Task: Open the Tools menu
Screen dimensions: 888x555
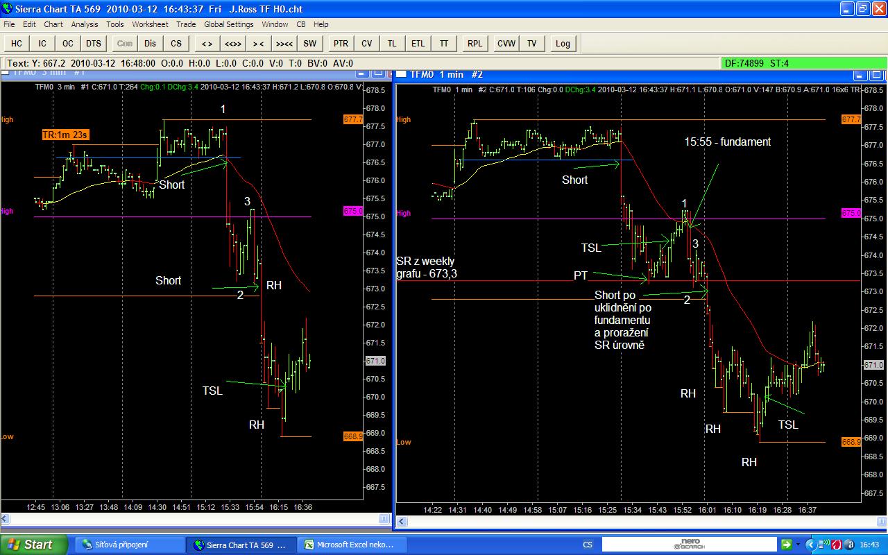Action: tap(115, 24)
